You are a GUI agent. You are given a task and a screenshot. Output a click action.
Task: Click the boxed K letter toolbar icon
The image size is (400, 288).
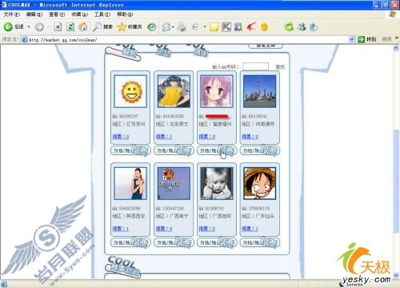[x=226, y=26]
